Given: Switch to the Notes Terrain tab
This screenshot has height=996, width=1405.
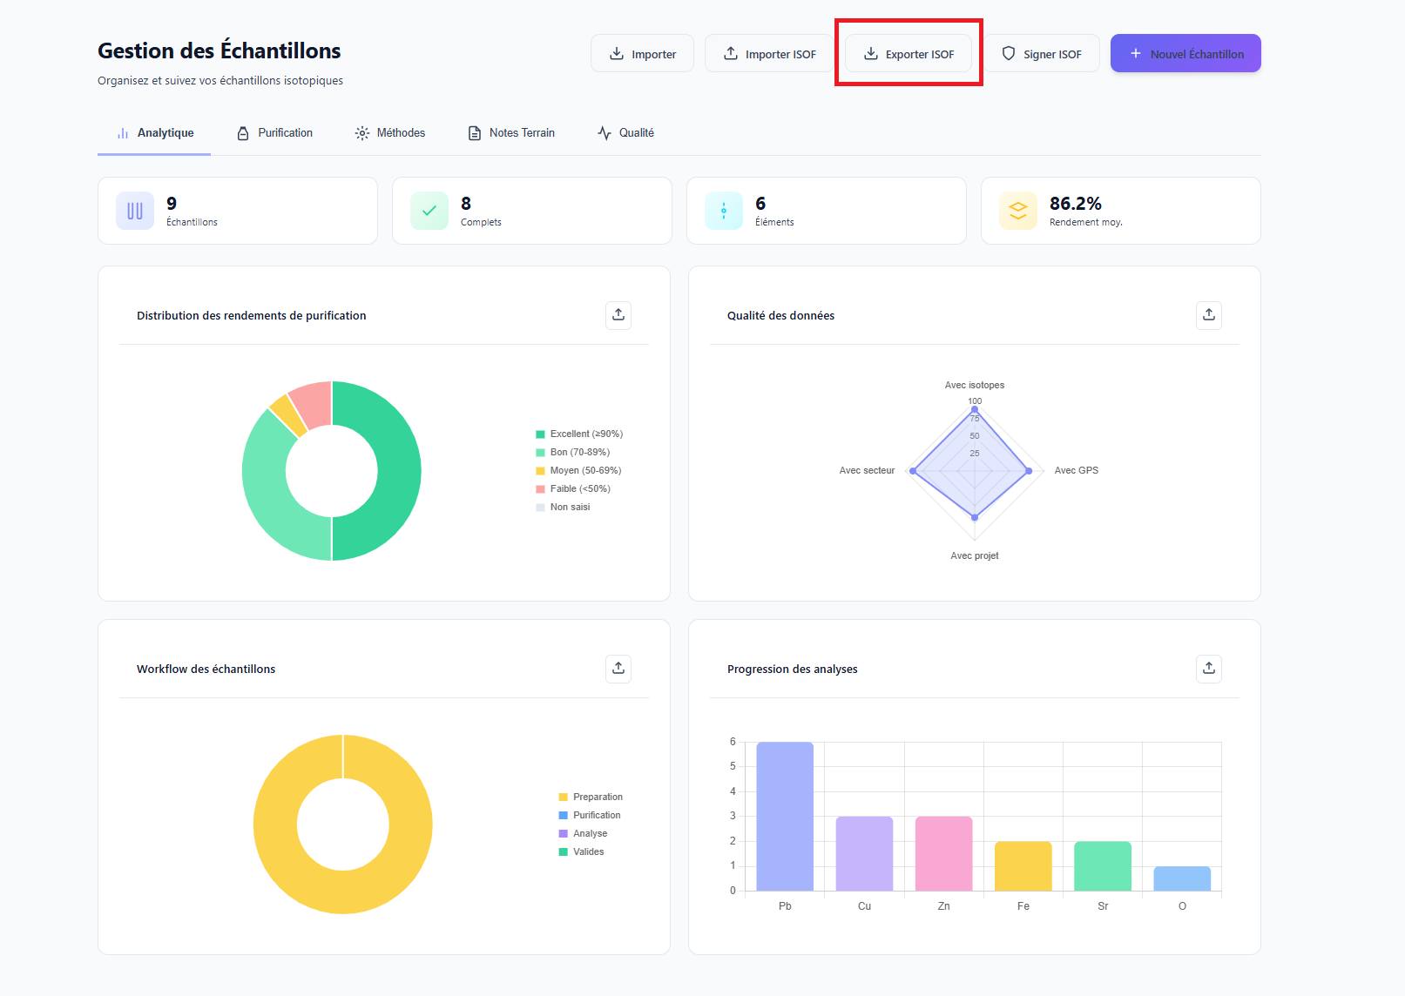Looking at the screenshot, I should (x=511, y=133).
